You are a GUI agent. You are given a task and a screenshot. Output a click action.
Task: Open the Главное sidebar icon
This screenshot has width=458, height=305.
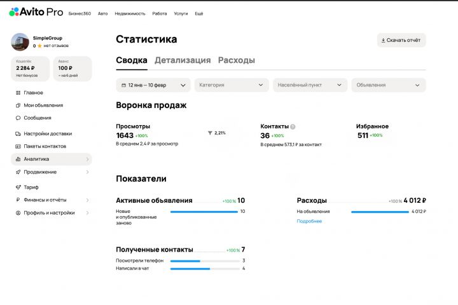click(18, 93)
